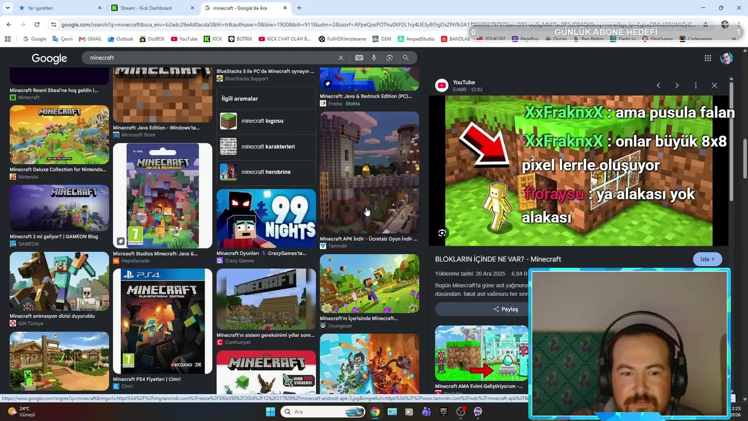The width and height of the screenshot is (748, 421).
Task: Clear the minecraft search query
Action: 341,58
